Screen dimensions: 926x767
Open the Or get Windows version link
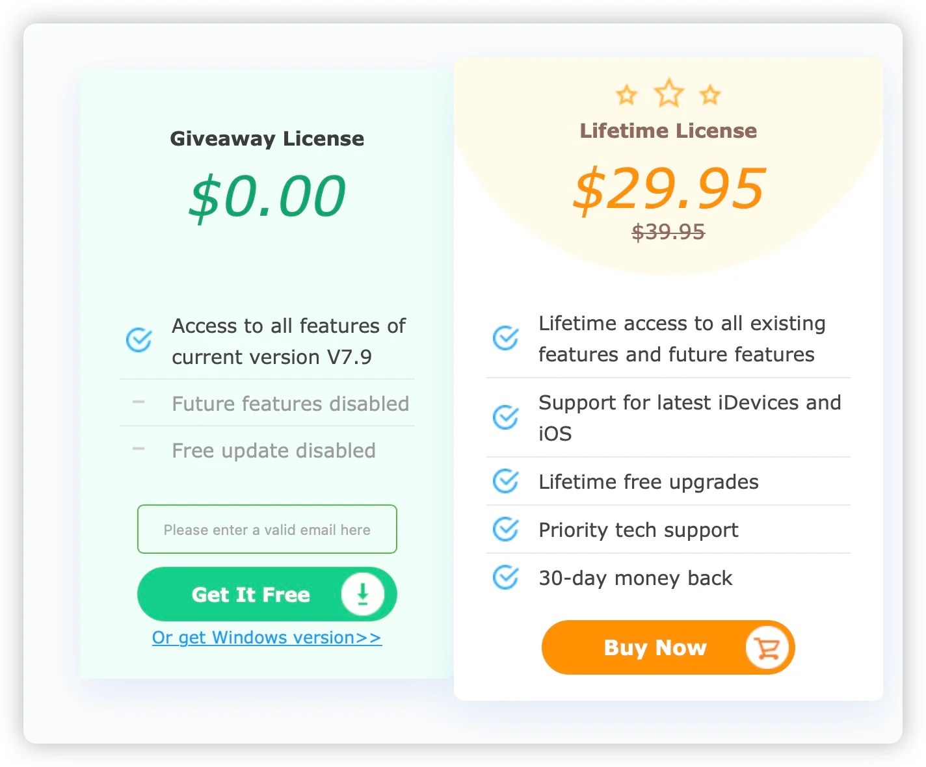(267, 638)
